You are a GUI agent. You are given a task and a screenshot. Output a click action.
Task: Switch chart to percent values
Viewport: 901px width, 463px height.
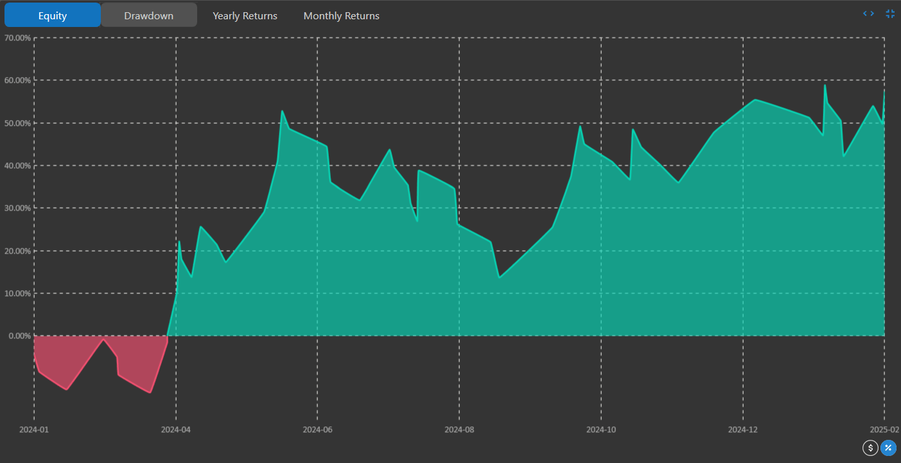(888, 448)
